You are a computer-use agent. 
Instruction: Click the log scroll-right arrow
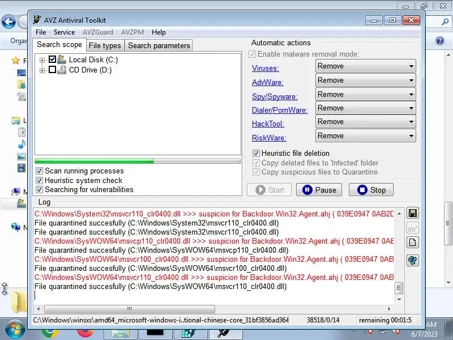(389, 309)
